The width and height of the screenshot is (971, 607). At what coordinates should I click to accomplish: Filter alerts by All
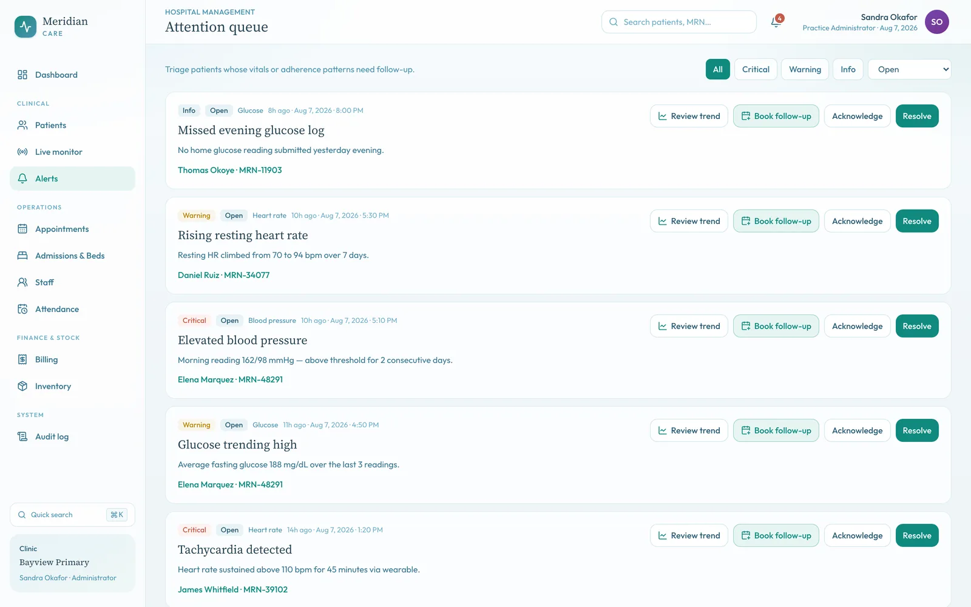tap(717, 69)
